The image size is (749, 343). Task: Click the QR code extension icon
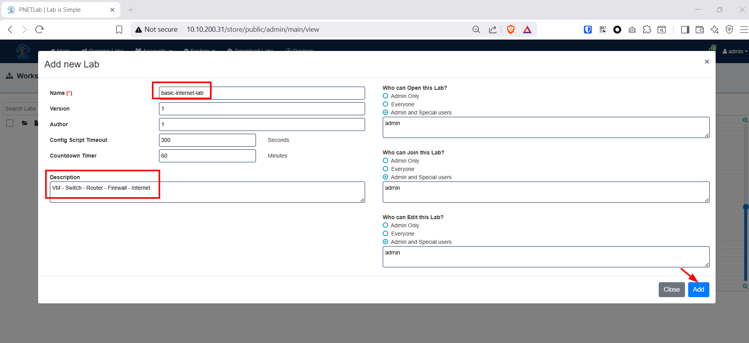click(x=603, y=29)
